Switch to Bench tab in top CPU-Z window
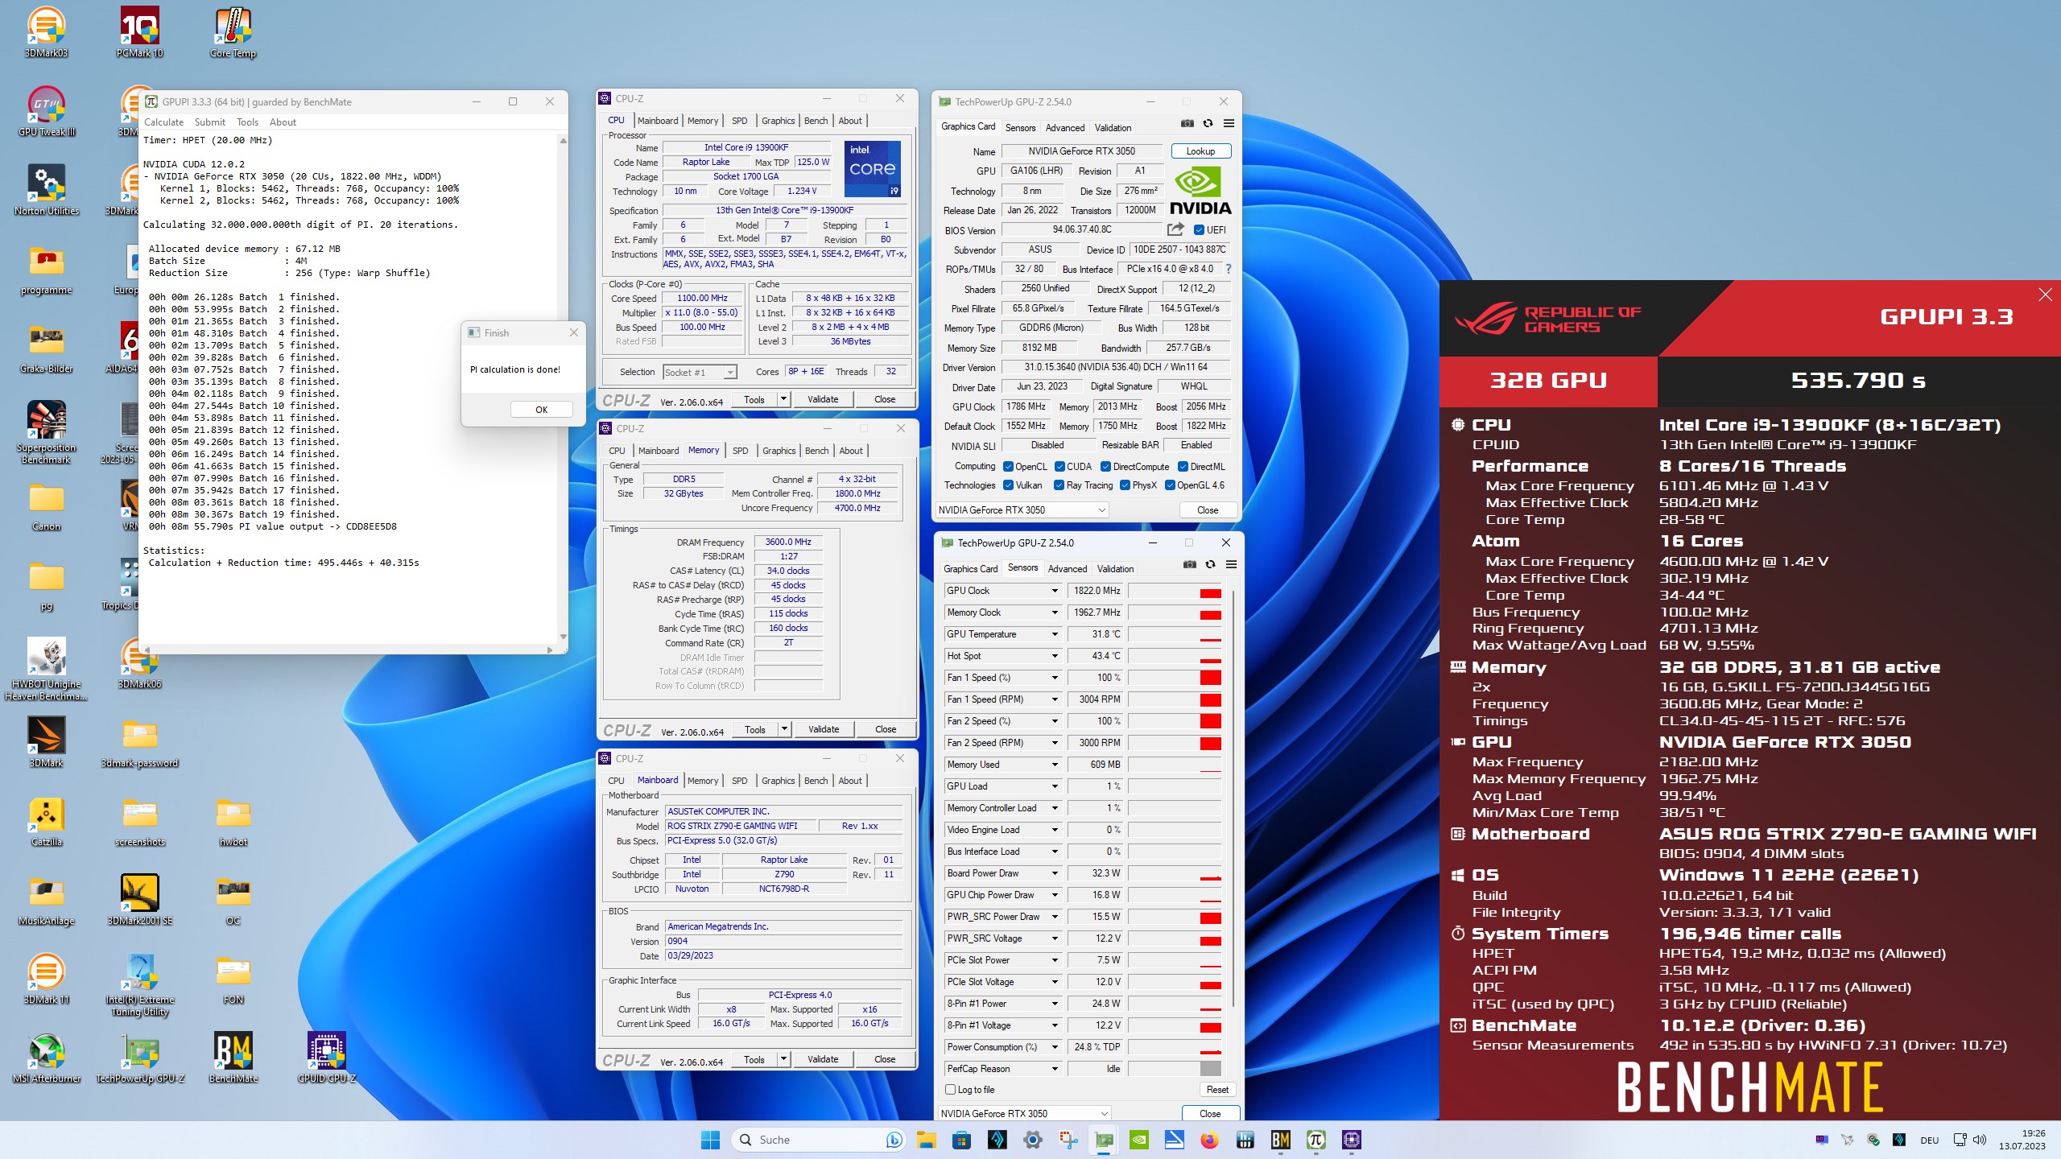Image resolution: width=2061 pixels, height=1159 pixels. click(816, 121)
